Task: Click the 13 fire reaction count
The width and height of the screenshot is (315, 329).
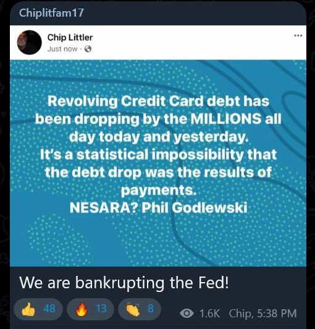Action: tap(102, 309)
